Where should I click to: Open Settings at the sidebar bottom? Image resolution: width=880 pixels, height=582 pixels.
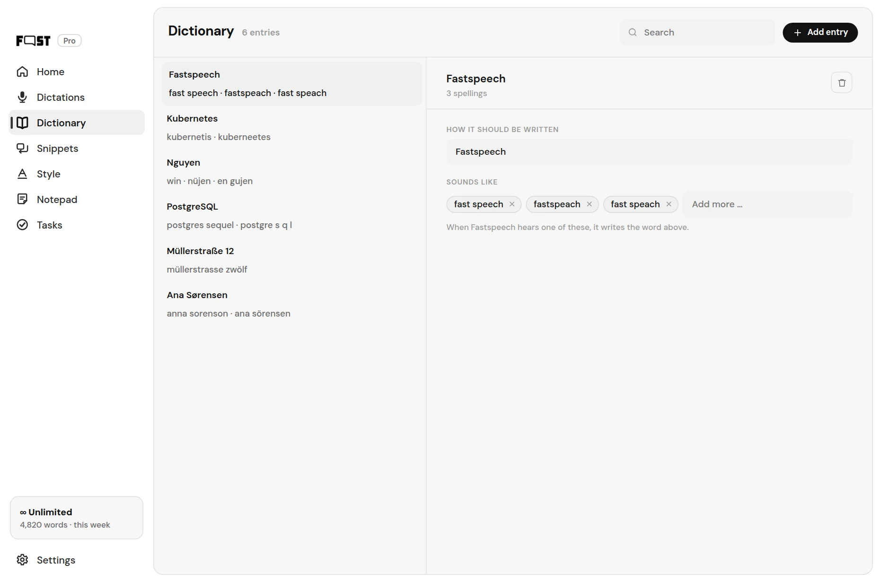click(x=77, y=560)
